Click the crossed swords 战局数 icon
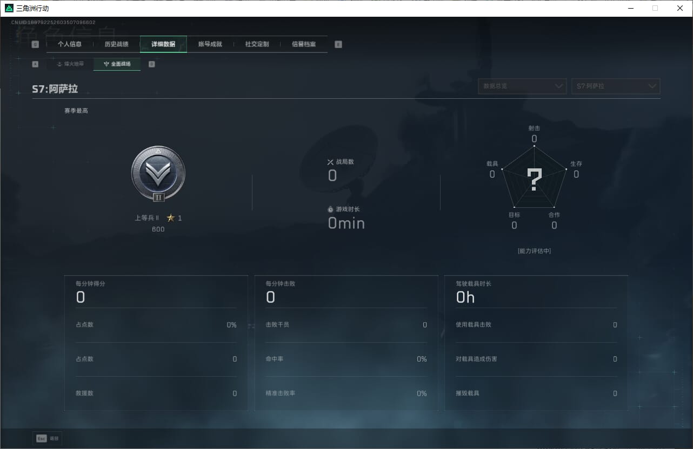Viewport: 693px width, 449px height. click(331, 162)
